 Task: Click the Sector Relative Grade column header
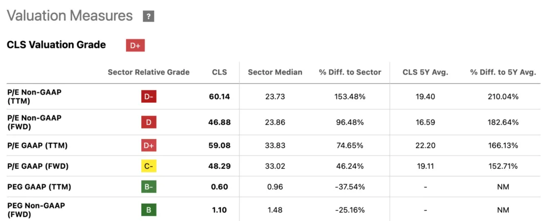pos(148,72)
